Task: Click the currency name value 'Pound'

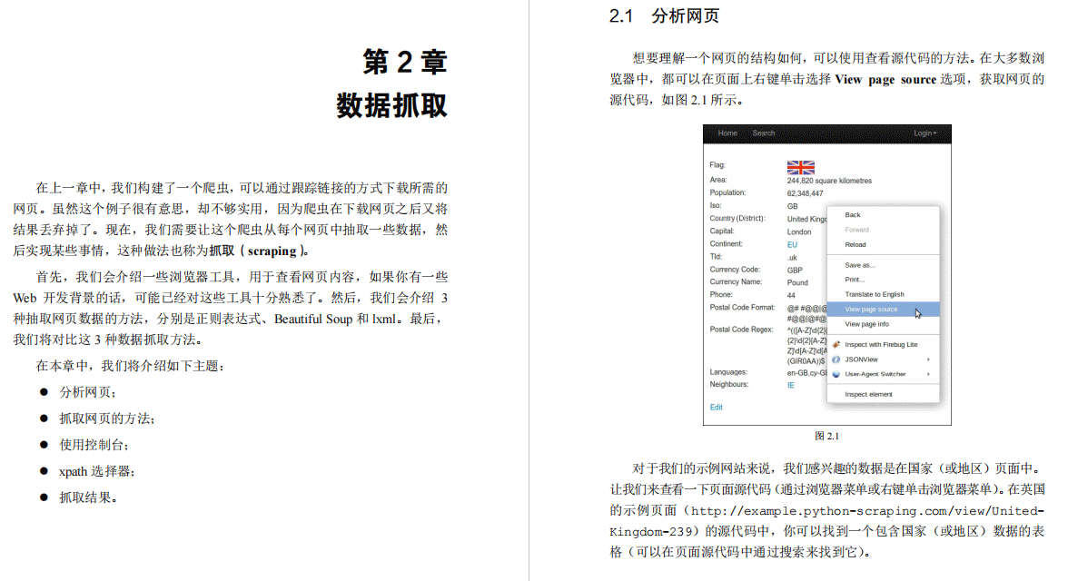Action: coord(797,282)
